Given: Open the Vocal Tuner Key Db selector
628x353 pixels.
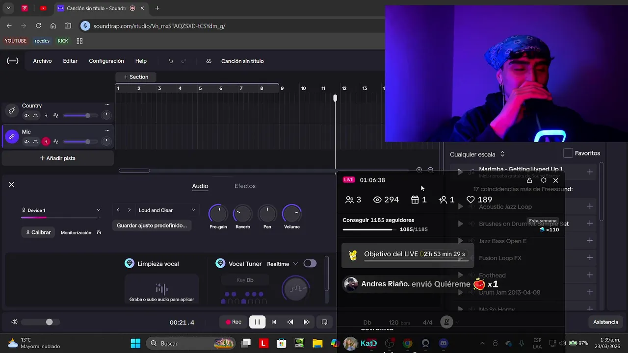Looking at the screenshot, I should 245,280.
